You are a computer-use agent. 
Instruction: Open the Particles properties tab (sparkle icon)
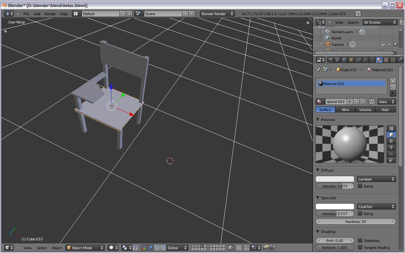[393, 60]
